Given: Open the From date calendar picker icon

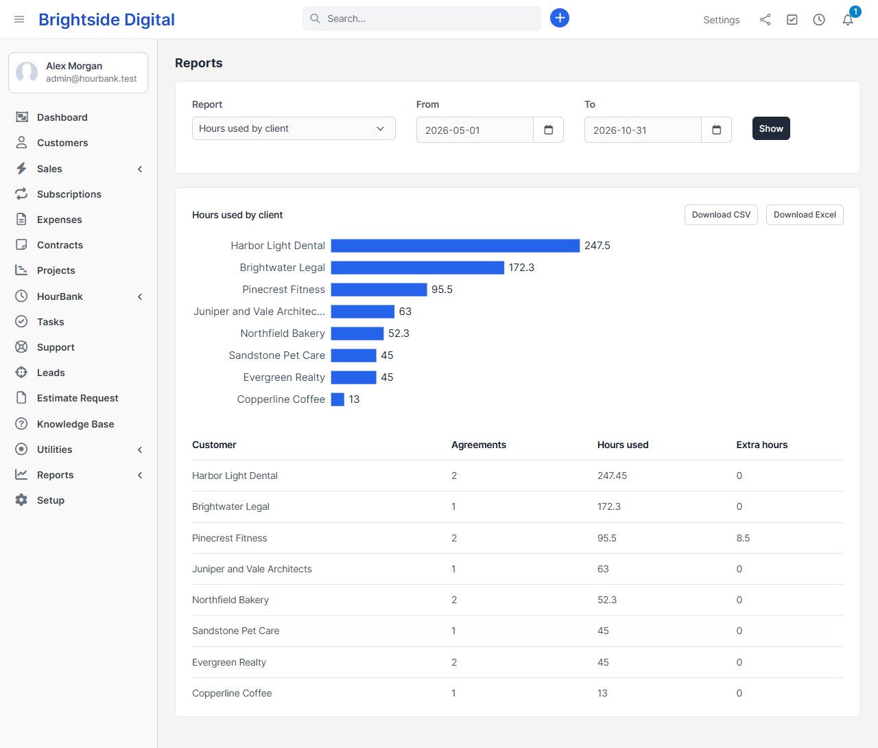Looking at the screenshot, I should (x=549, y=130).
